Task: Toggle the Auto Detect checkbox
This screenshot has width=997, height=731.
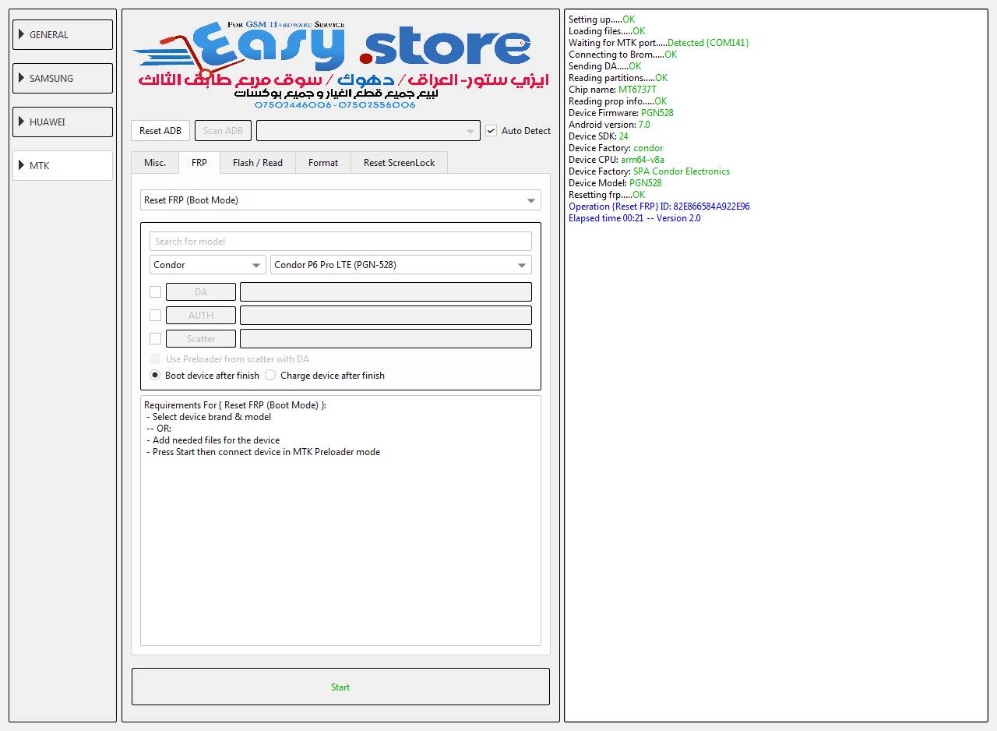Action: (491, 131)
